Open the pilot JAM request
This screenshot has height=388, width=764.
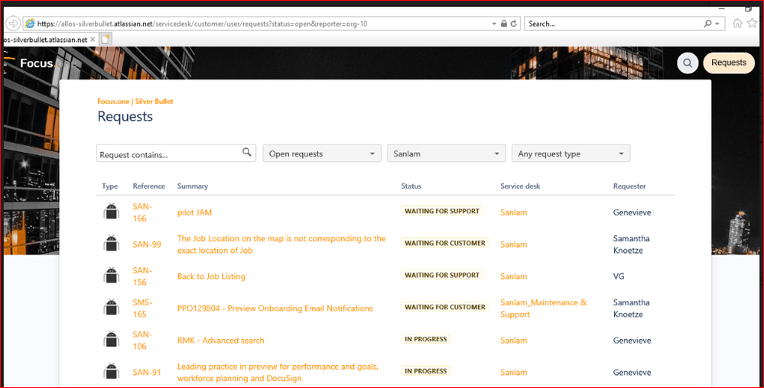[194, 212]
